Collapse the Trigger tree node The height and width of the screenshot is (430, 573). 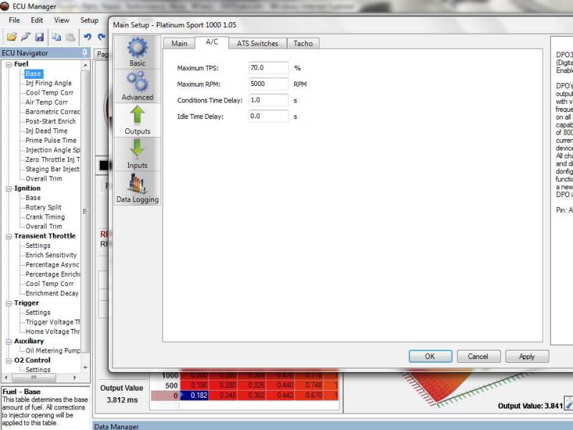pos(9,303)
